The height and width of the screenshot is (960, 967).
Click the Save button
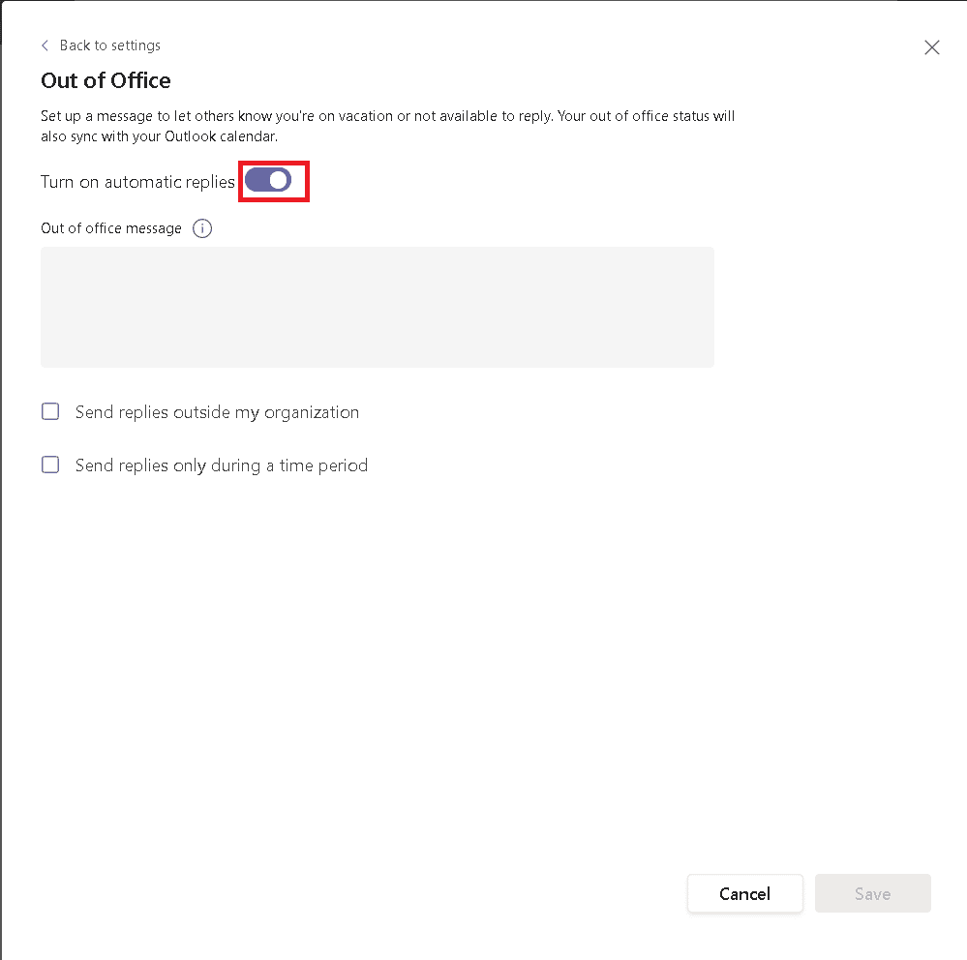coord(873,893)
